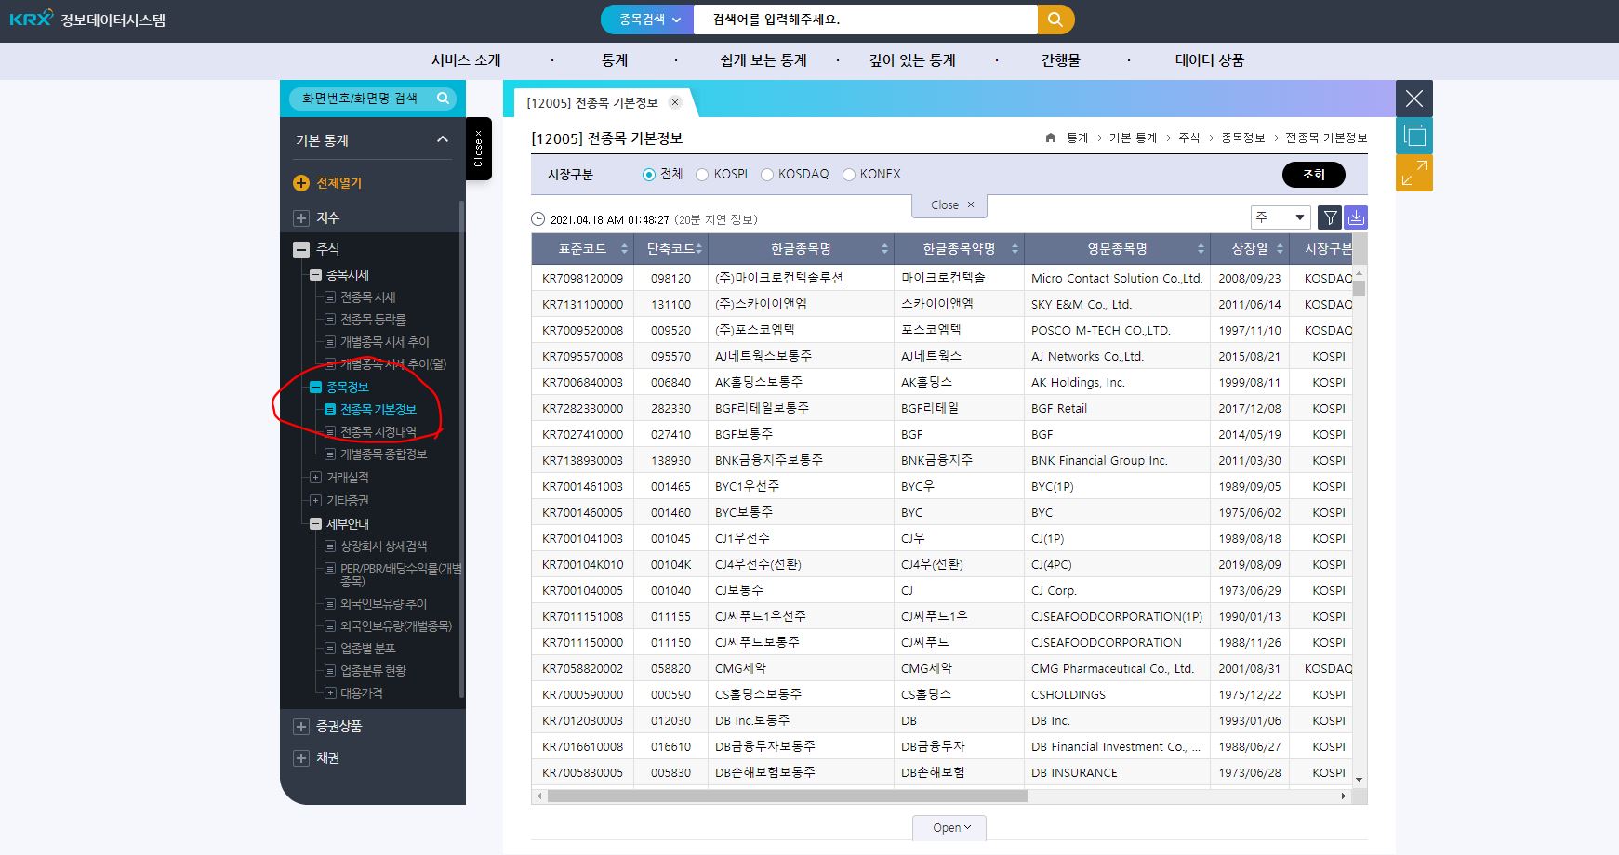Click the home icon in the breadcrumb
Screen dimensions: 1619x855
[x=1051, y=138]
